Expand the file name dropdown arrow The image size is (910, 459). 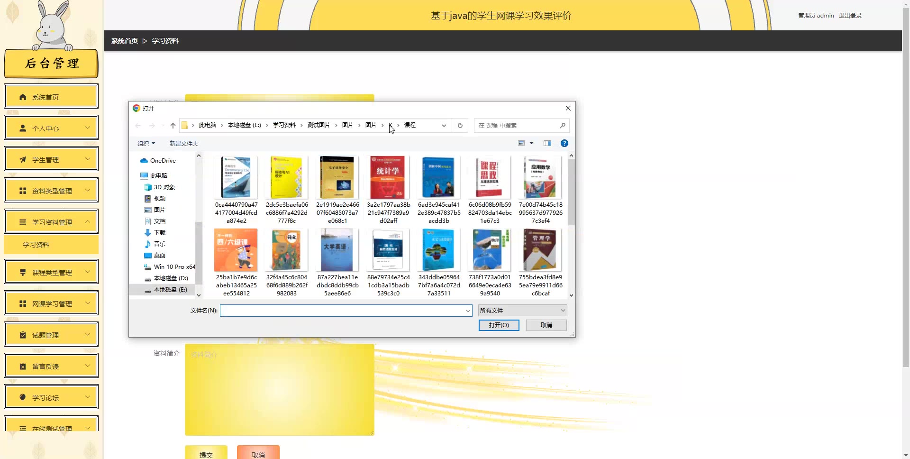tap(468, 311)
